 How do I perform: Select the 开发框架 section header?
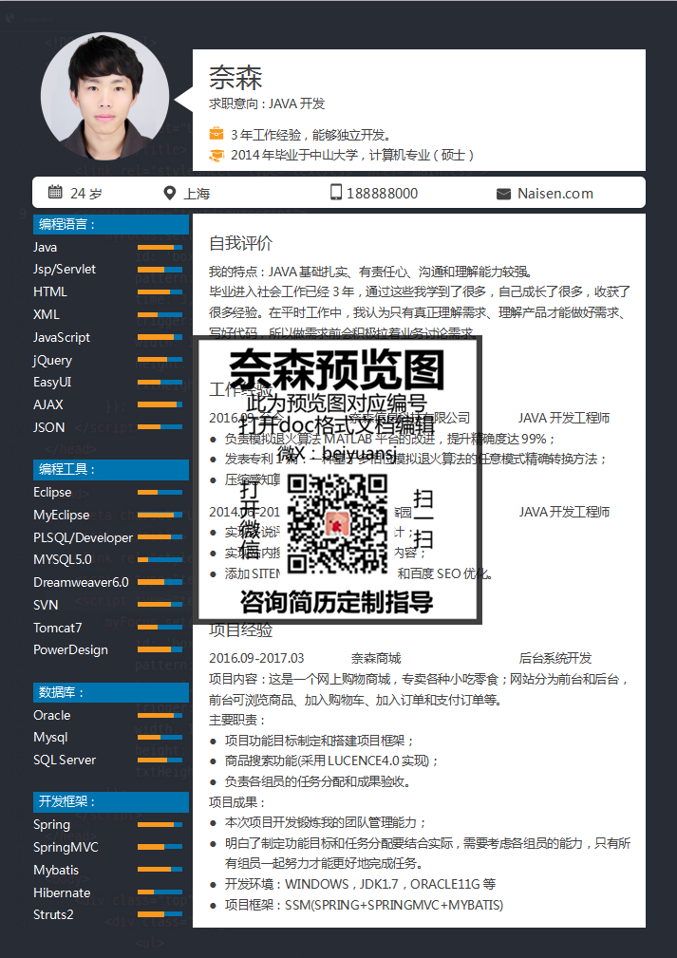[110, 801]
